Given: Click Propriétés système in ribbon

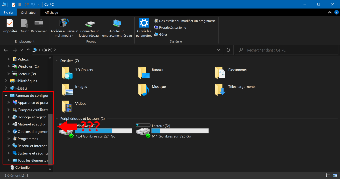Looking at the screenshot, I should point(172,28).
